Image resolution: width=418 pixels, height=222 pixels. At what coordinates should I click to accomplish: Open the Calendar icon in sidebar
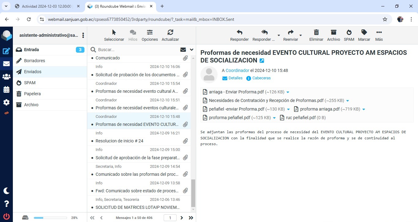click(x=6, y=90)
